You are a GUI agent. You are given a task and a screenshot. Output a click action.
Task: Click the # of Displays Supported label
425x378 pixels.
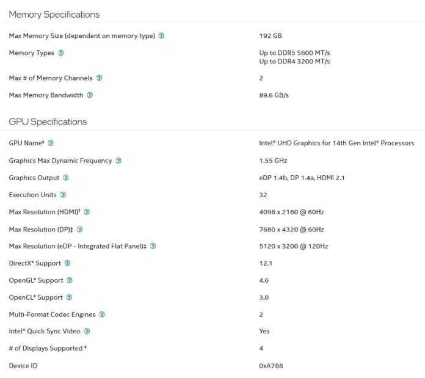click(x=46, y=348)
